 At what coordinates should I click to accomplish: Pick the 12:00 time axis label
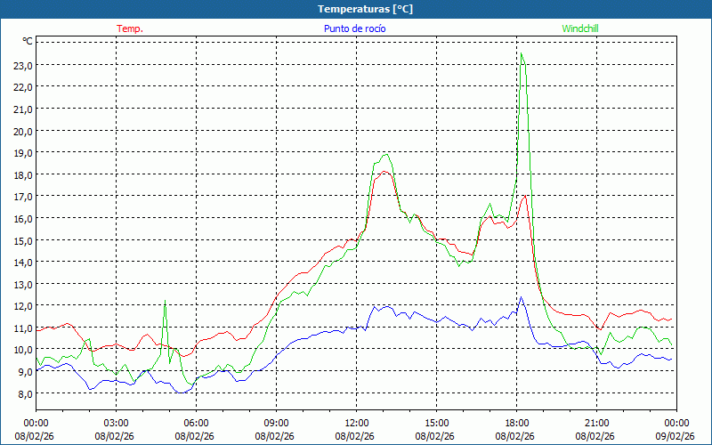[x=356, y=423]
